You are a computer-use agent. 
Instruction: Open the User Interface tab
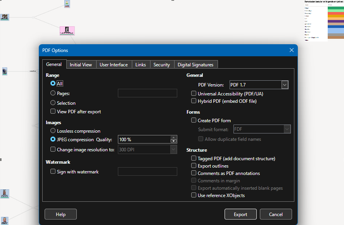pyautogui.click(x=114, y=64)
